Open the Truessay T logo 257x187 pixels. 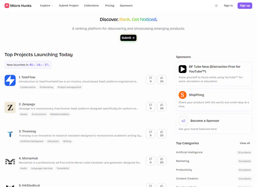click(10, 135)
